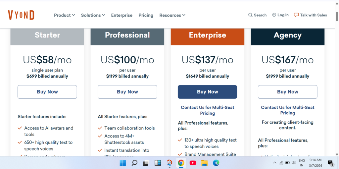339x169 pixels.
Task: Click Buy Now under Enterprise plan
Action: click(208, 92)
